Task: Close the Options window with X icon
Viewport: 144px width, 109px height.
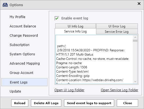Action: [139, 4]
